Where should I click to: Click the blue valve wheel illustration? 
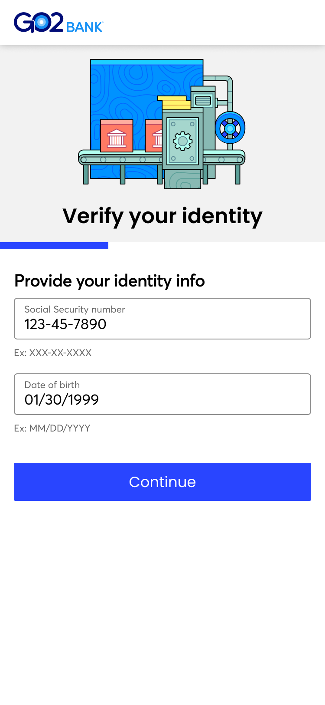pyautogui.click(x=230, y=128)
